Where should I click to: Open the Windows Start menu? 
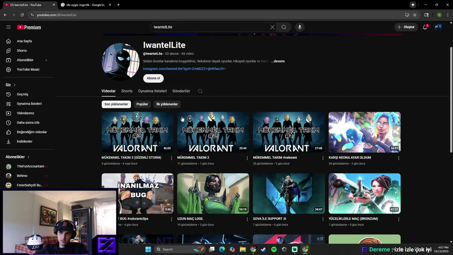click(148, 249)
